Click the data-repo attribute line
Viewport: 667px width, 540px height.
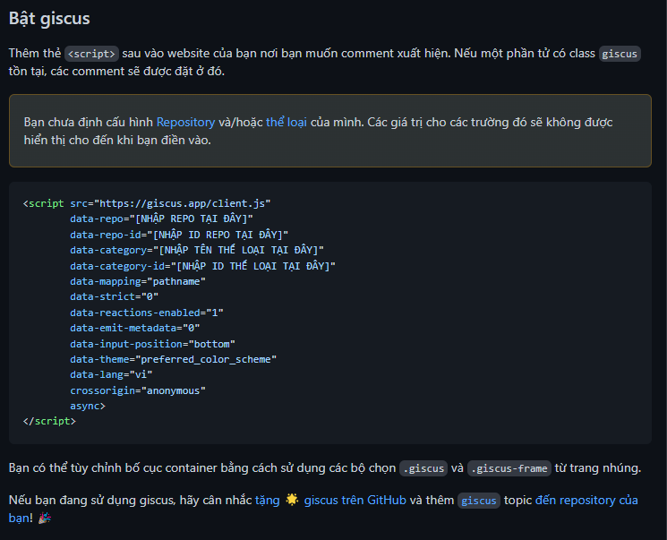tap(162, 219)
